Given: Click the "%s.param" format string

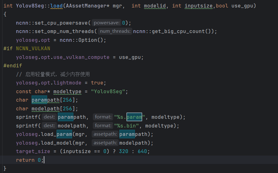Looking at the screenshot, I should [x=130, y=117].
